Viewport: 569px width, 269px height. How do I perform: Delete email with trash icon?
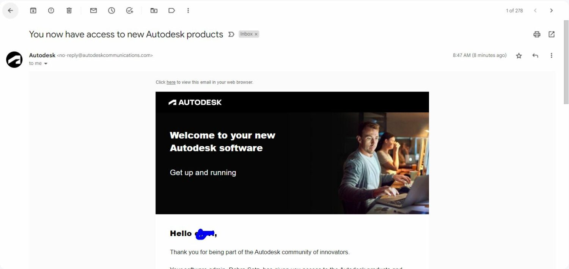point(69,11)
